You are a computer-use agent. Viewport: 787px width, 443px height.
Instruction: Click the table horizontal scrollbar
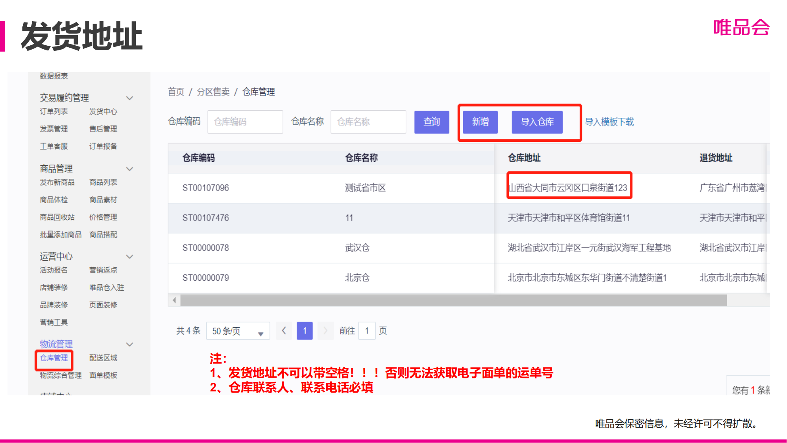point(453,300)
